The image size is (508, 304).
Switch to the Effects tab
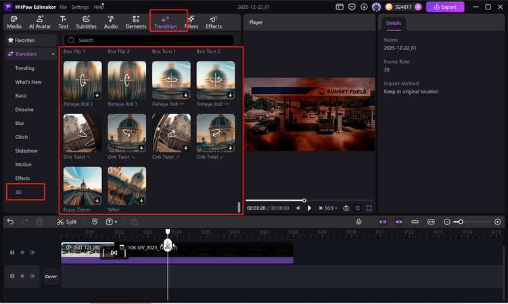click(x=214, y=22)
